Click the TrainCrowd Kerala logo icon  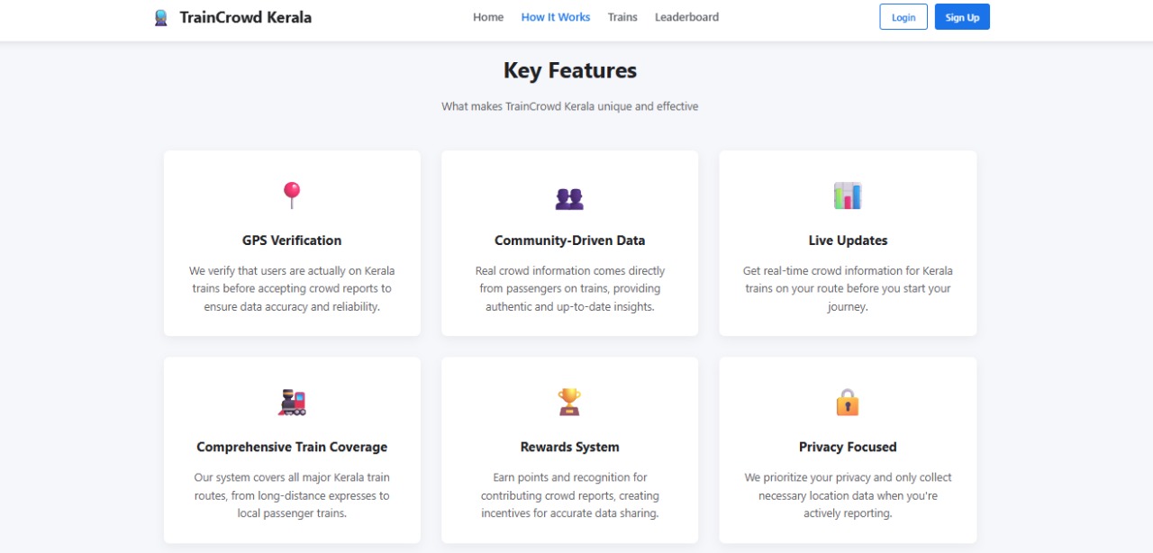tap(161, 17)
